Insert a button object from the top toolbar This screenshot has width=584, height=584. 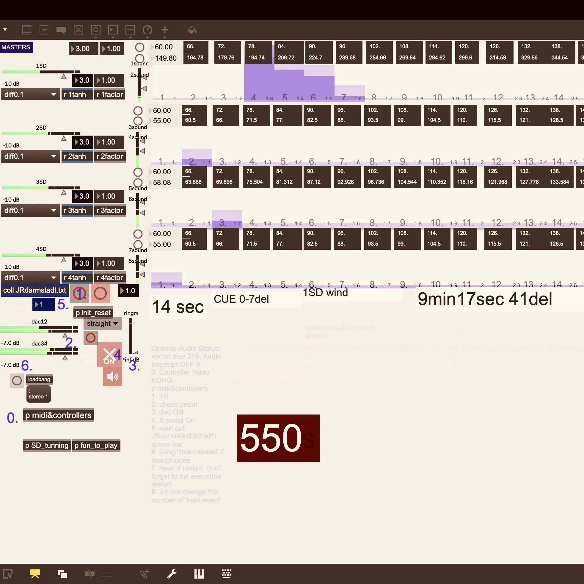pyautogui.click(x=96, y=30)
